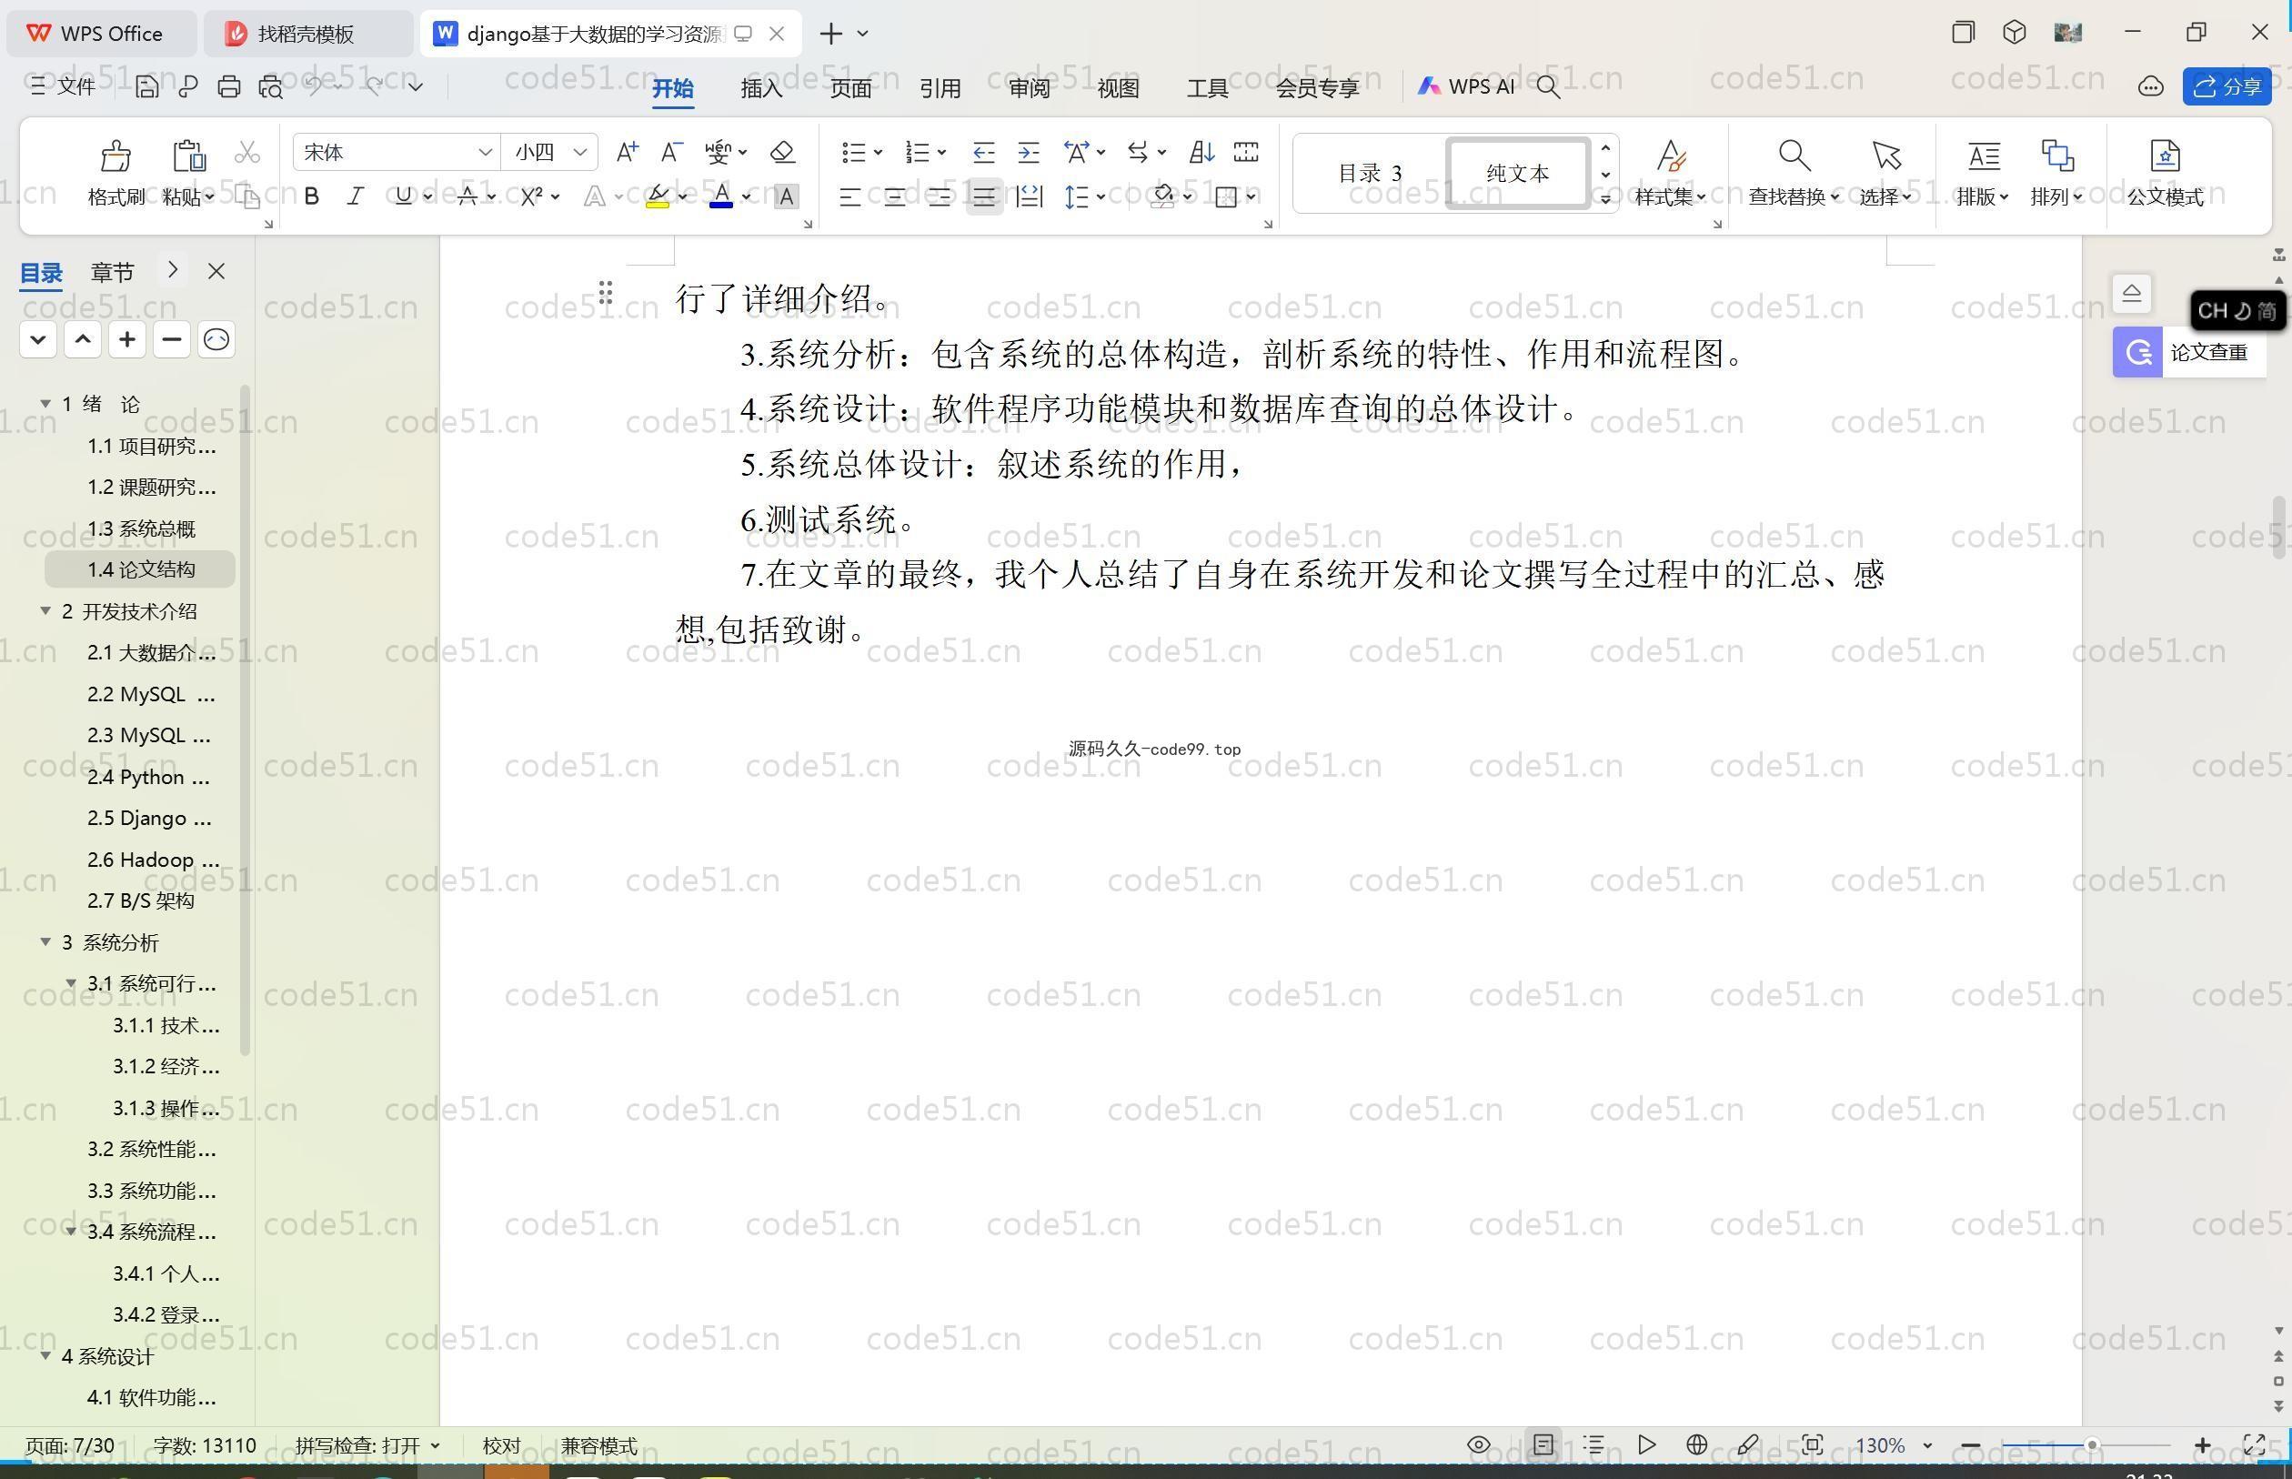Increase paragraph indent icon
Screen dimensions: 2292x1479
point(1029,152)
